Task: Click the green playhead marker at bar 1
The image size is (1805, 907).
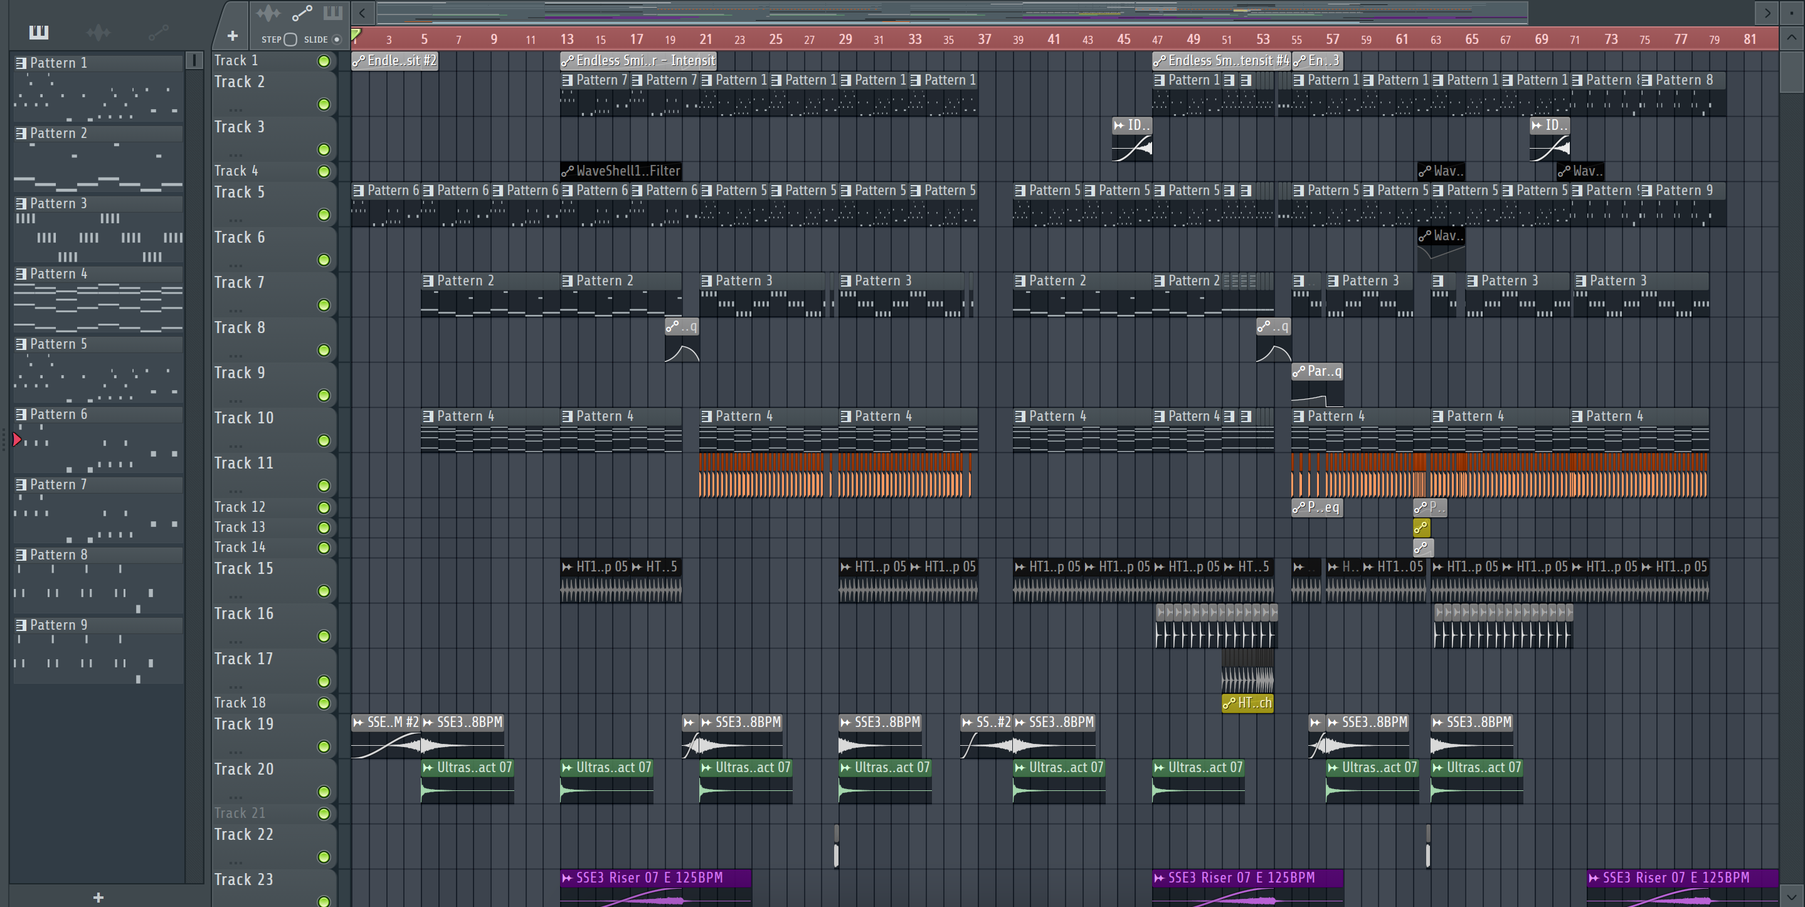Action: (356, 34)
